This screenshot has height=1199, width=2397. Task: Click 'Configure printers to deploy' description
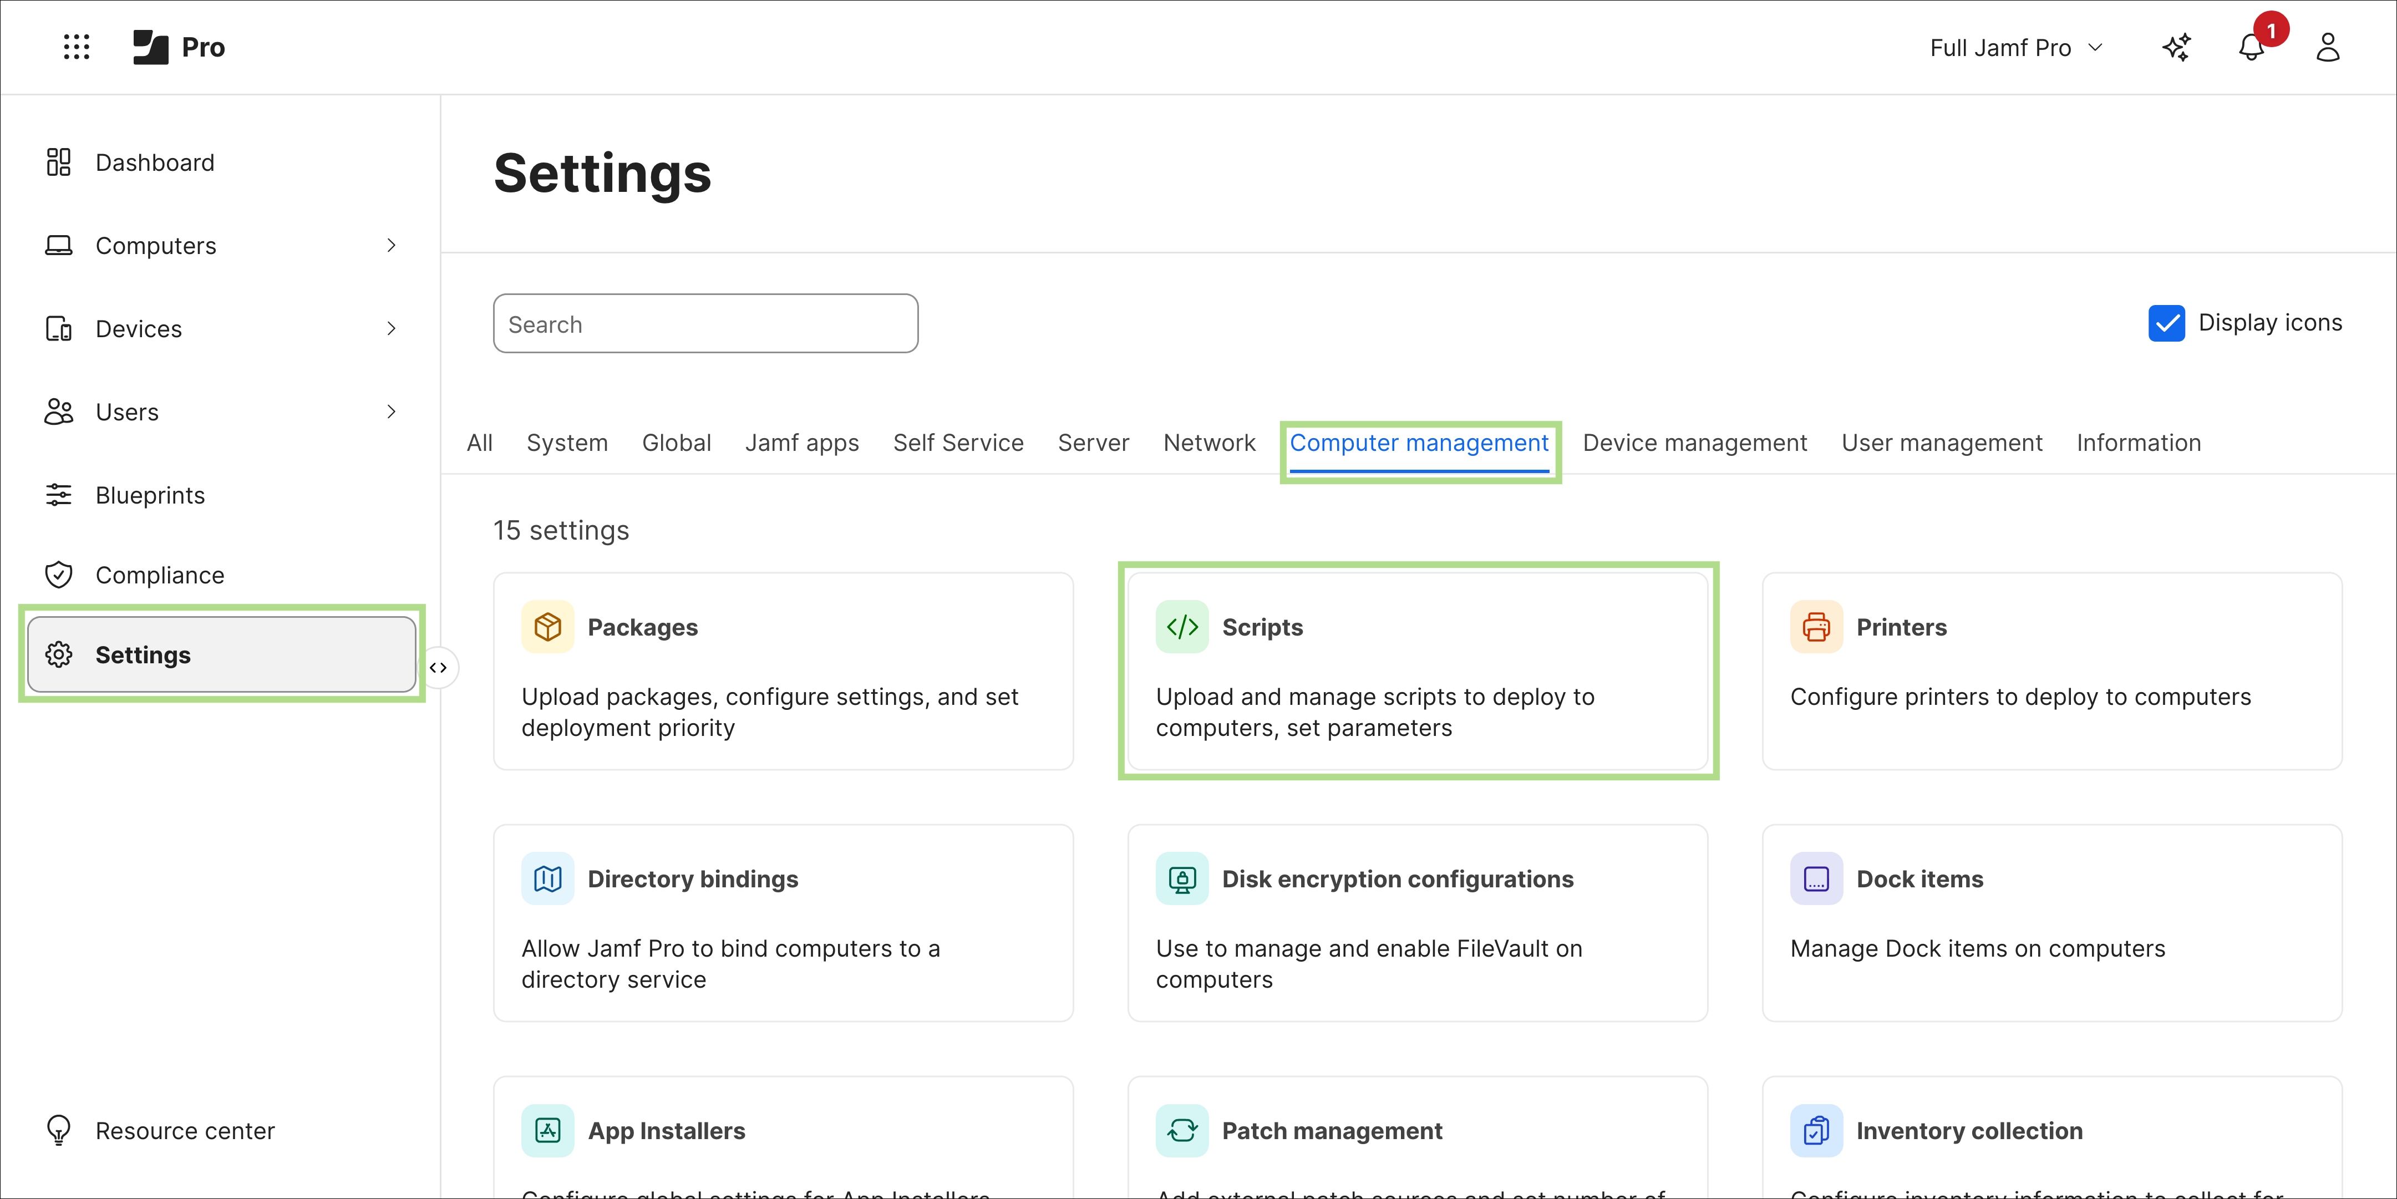tap(2020, 697)
